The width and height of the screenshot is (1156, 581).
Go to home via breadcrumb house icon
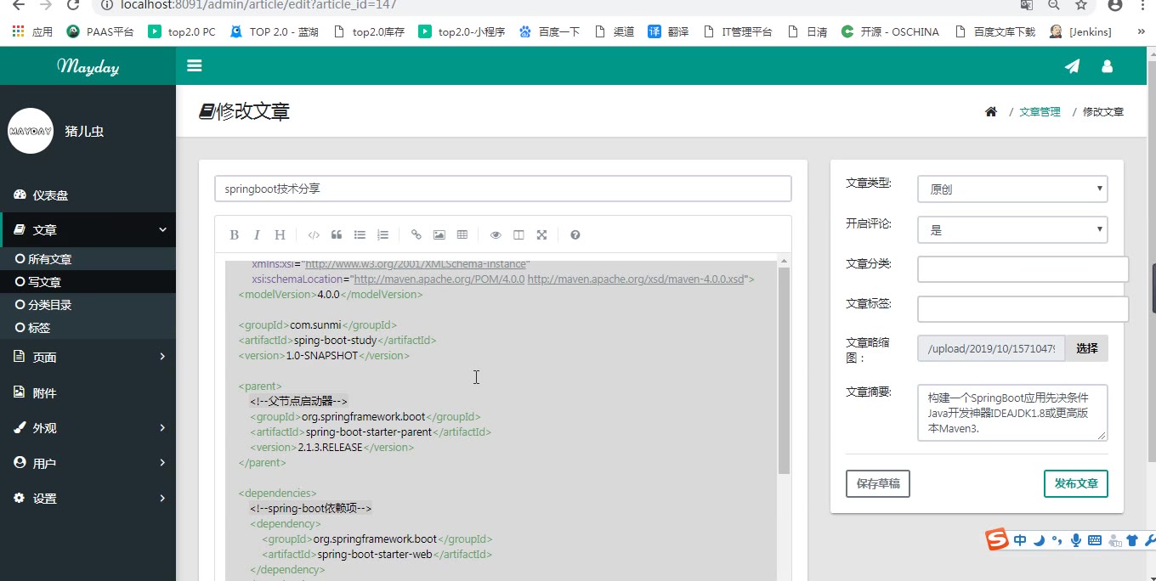tap(990, 111)
